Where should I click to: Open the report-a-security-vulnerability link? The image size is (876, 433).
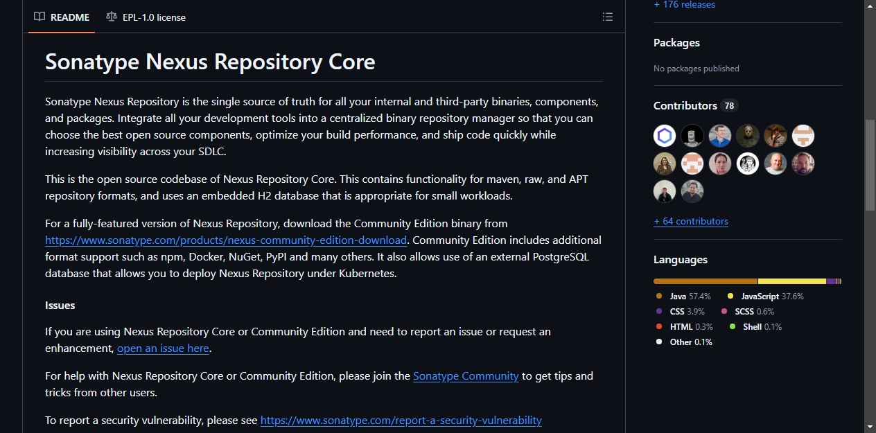pyautogui.click(x=401, y=421)
